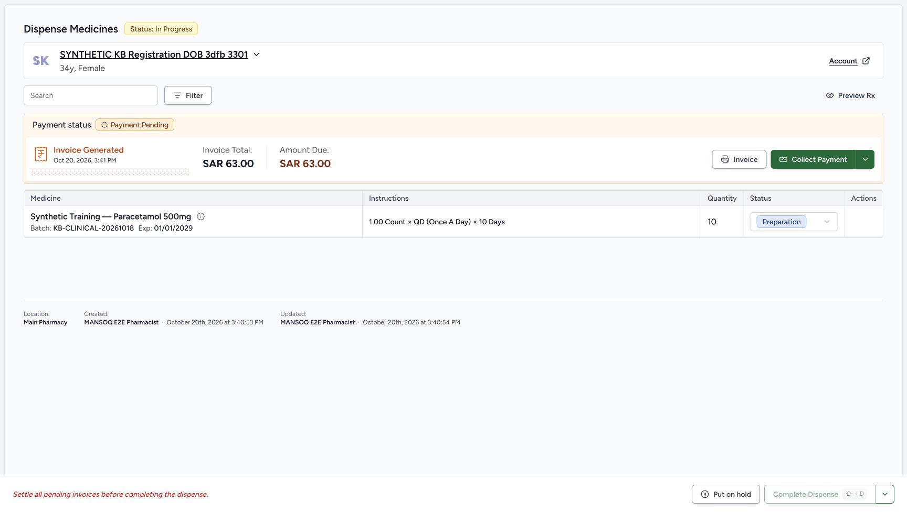907x512 pixels.
Task: Click quantity value 10
Action: (712, 222)
